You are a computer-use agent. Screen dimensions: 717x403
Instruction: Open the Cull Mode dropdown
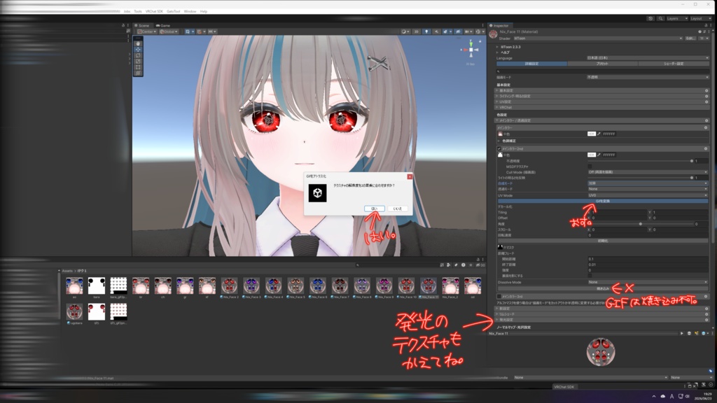[x=648, y=172]
